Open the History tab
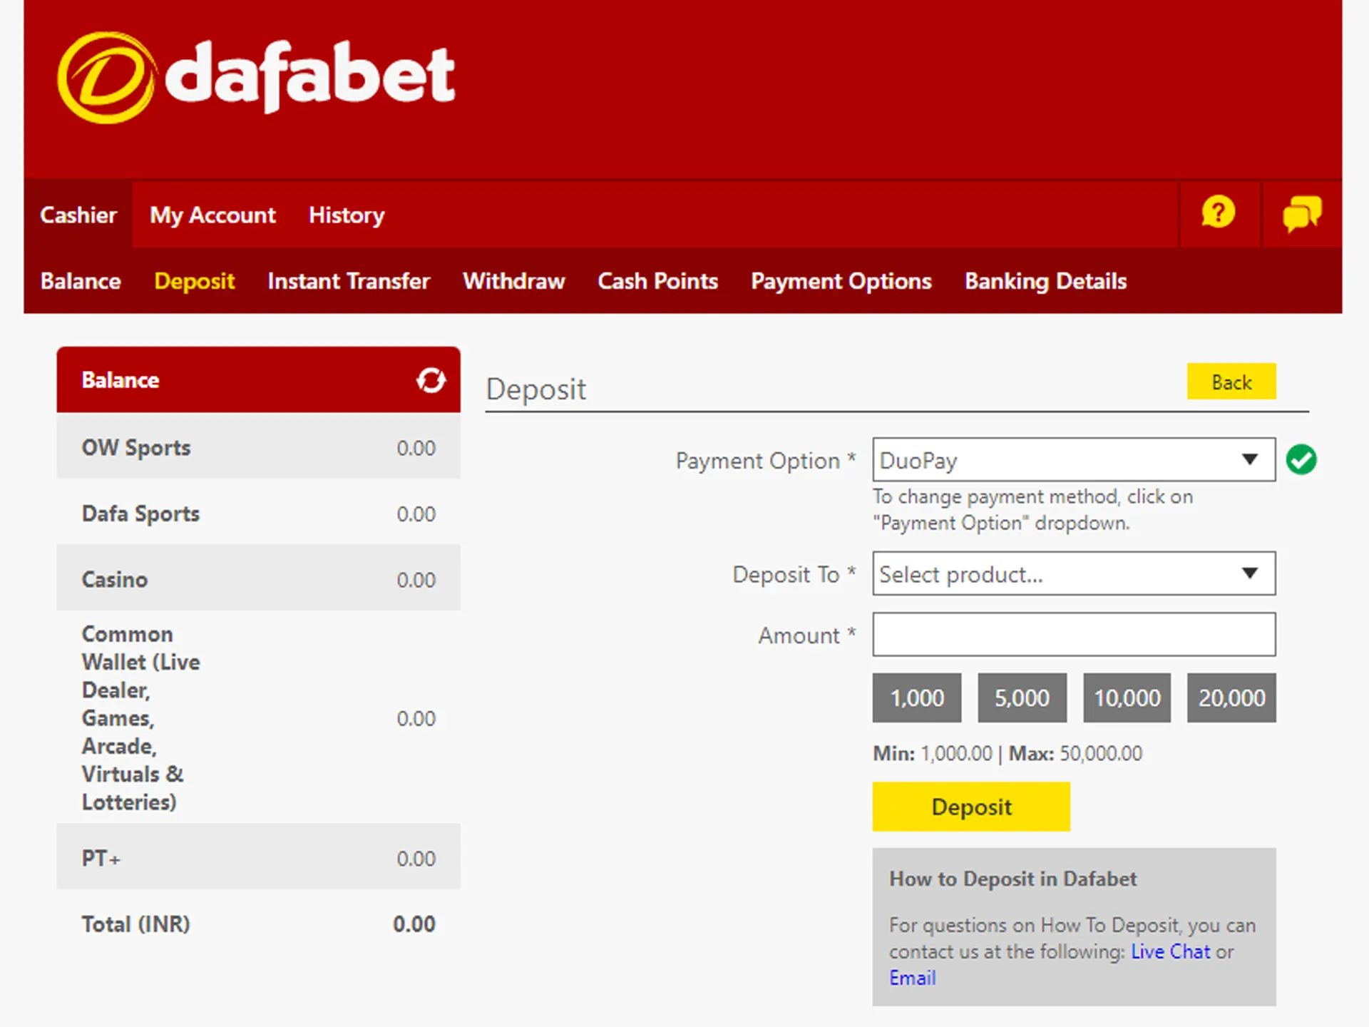Image resolution: width=1369 pixels, height=1027 pixels. tap(347, 215)
